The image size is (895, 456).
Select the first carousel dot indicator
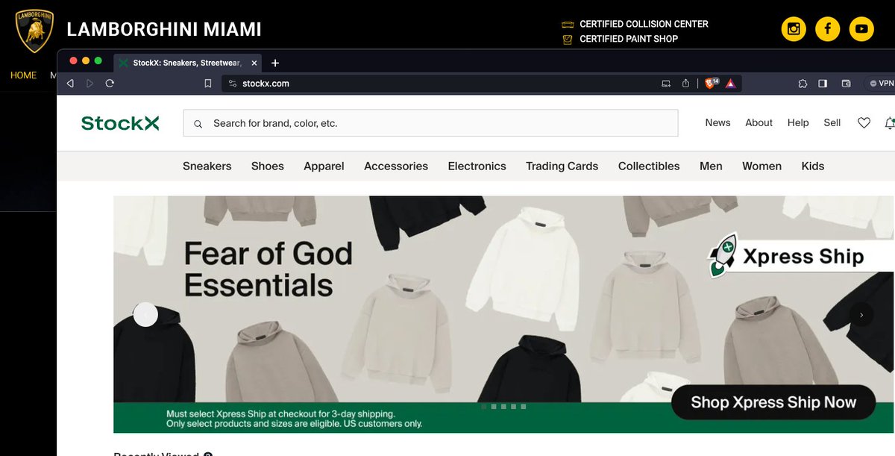pyautogui.click(x=484, y=407)
